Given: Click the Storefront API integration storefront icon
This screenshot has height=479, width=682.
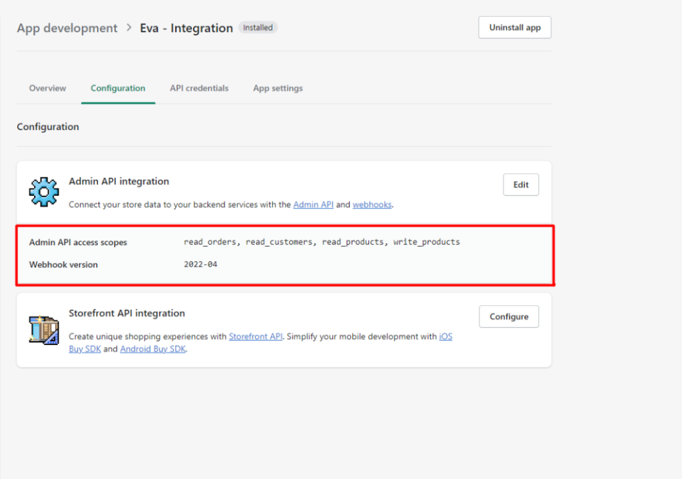Looking at the screenshot, I should click(x=43, y=330).
